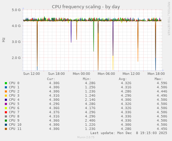Screen dimensions: 172x141
Task: Select the 'CPU 8' legend label
Action: coord(14,116)
